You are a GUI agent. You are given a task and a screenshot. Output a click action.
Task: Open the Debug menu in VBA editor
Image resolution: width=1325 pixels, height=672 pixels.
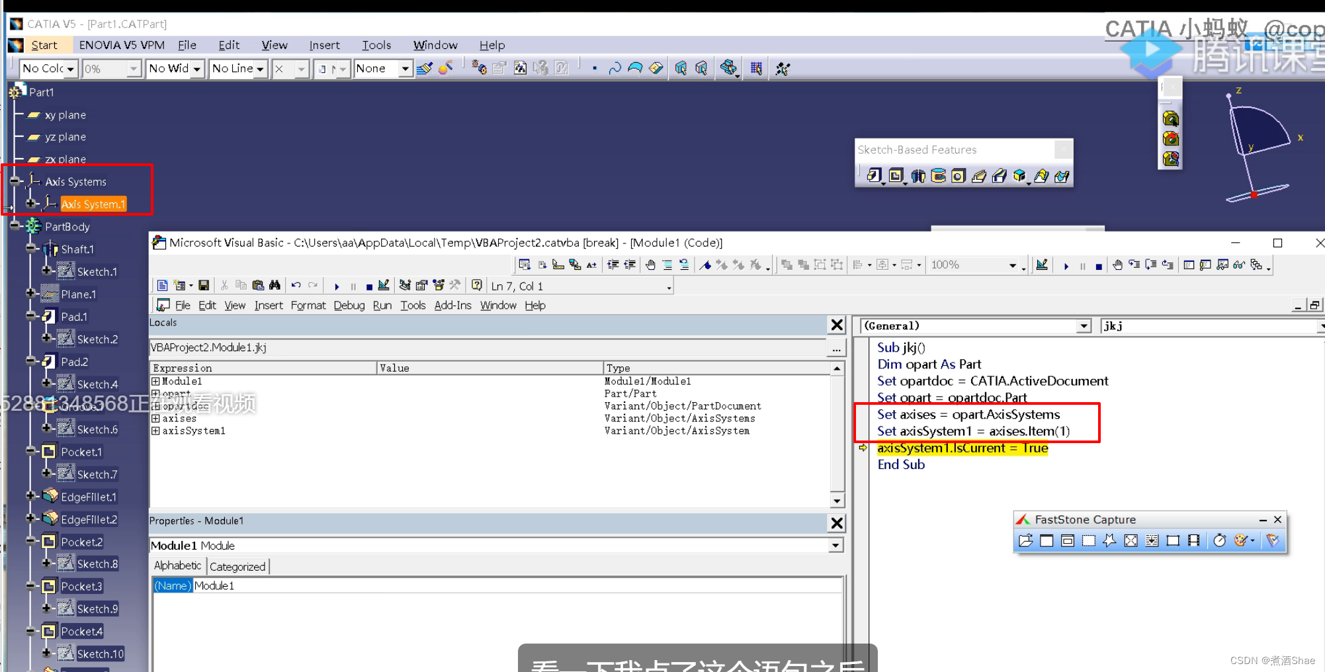[349, 305]
